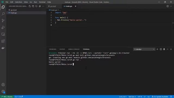
Task: Open the Edit menu
Action: coord(11,2)
